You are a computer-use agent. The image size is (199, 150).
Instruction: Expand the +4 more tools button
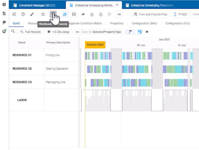click(119, 14)
